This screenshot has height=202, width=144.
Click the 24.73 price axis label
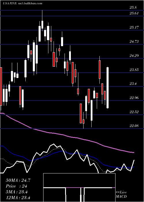click(134, 42)
